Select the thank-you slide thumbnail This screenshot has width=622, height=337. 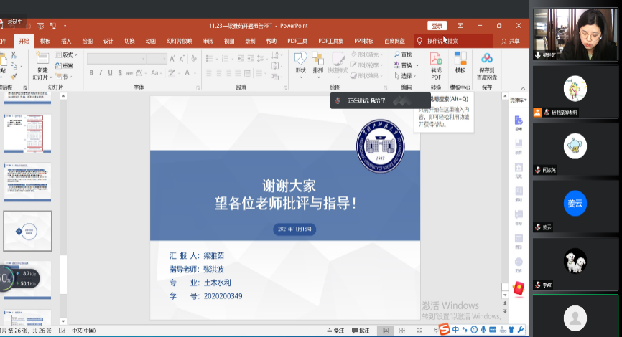[28, 231]
